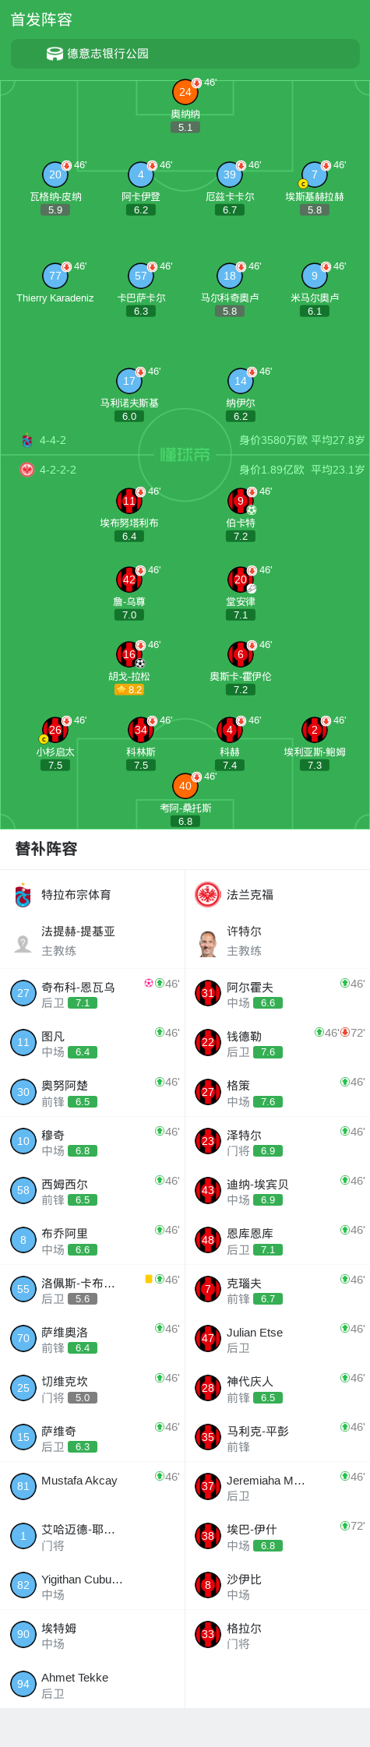Tap goalkeeper number 24 jersey icon
The width and height of the screenshot is (370, 1747).
point(185,92)
